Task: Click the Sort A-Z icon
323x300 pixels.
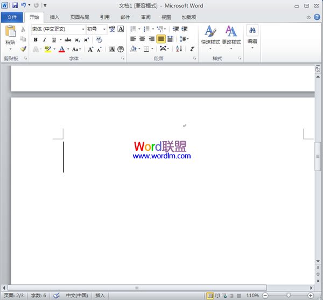Action: [x=179, y=49]
